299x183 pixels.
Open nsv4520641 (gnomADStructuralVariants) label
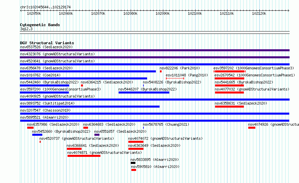(57, 61)
